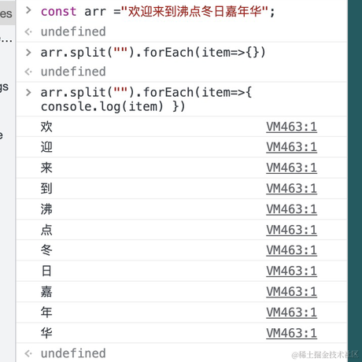Click the console.log(item) }) line

click(113, 106)
